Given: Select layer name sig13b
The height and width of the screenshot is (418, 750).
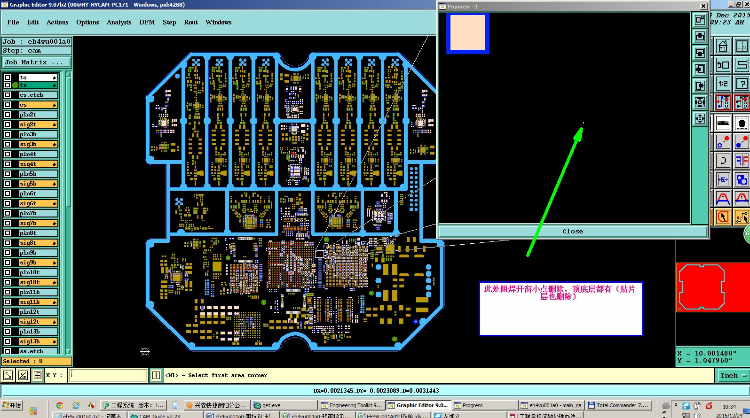Looking at the screenshot, I should pos(38,341).
